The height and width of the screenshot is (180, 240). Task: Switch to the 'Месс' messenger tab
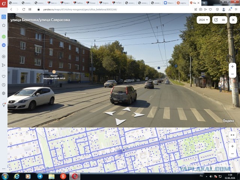(x=169, y=3)
